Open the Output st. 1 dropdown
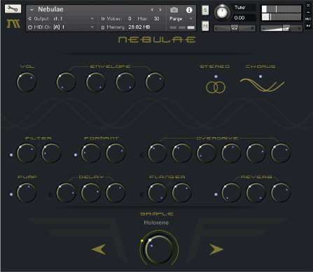The width and height of the screenshot is (313, 272). pos(61,18)
